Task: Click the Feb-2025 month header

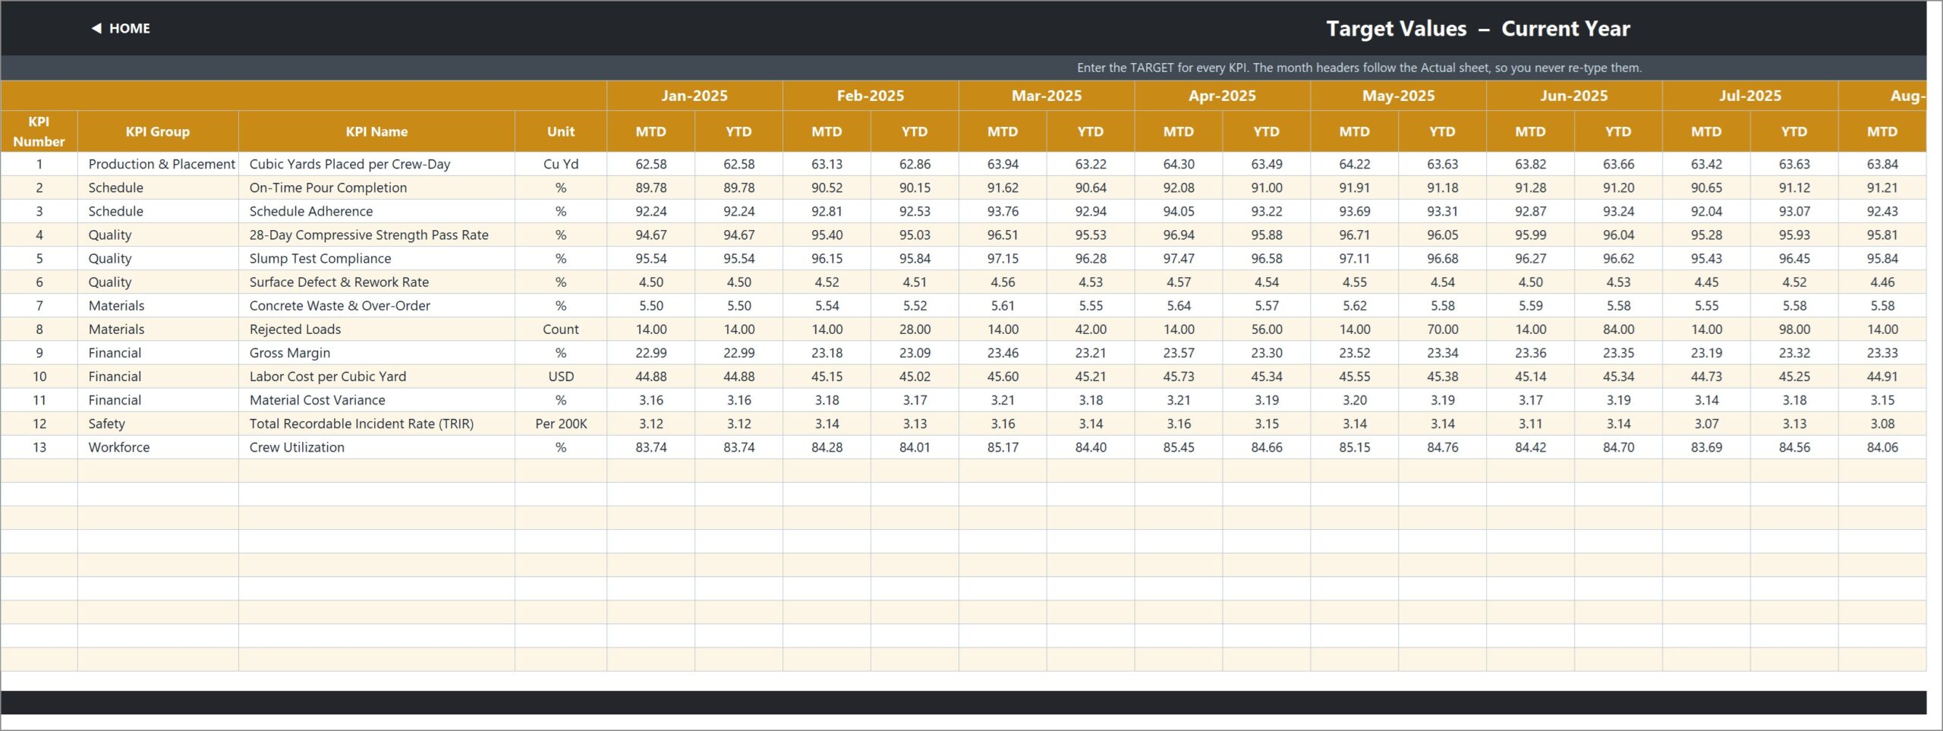Action: 871,96
